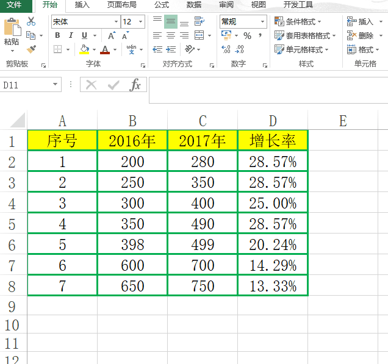Screen dimensions: 388x364
Task: Decrease font size with smaller A
Action: coord(126,35)
